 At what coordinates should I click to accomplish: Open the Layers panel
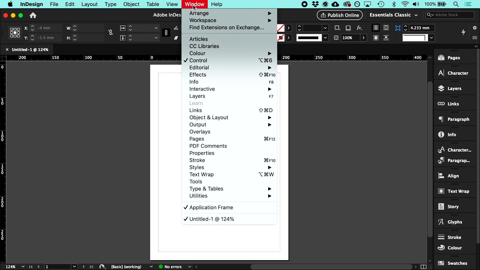click(454, 88)
